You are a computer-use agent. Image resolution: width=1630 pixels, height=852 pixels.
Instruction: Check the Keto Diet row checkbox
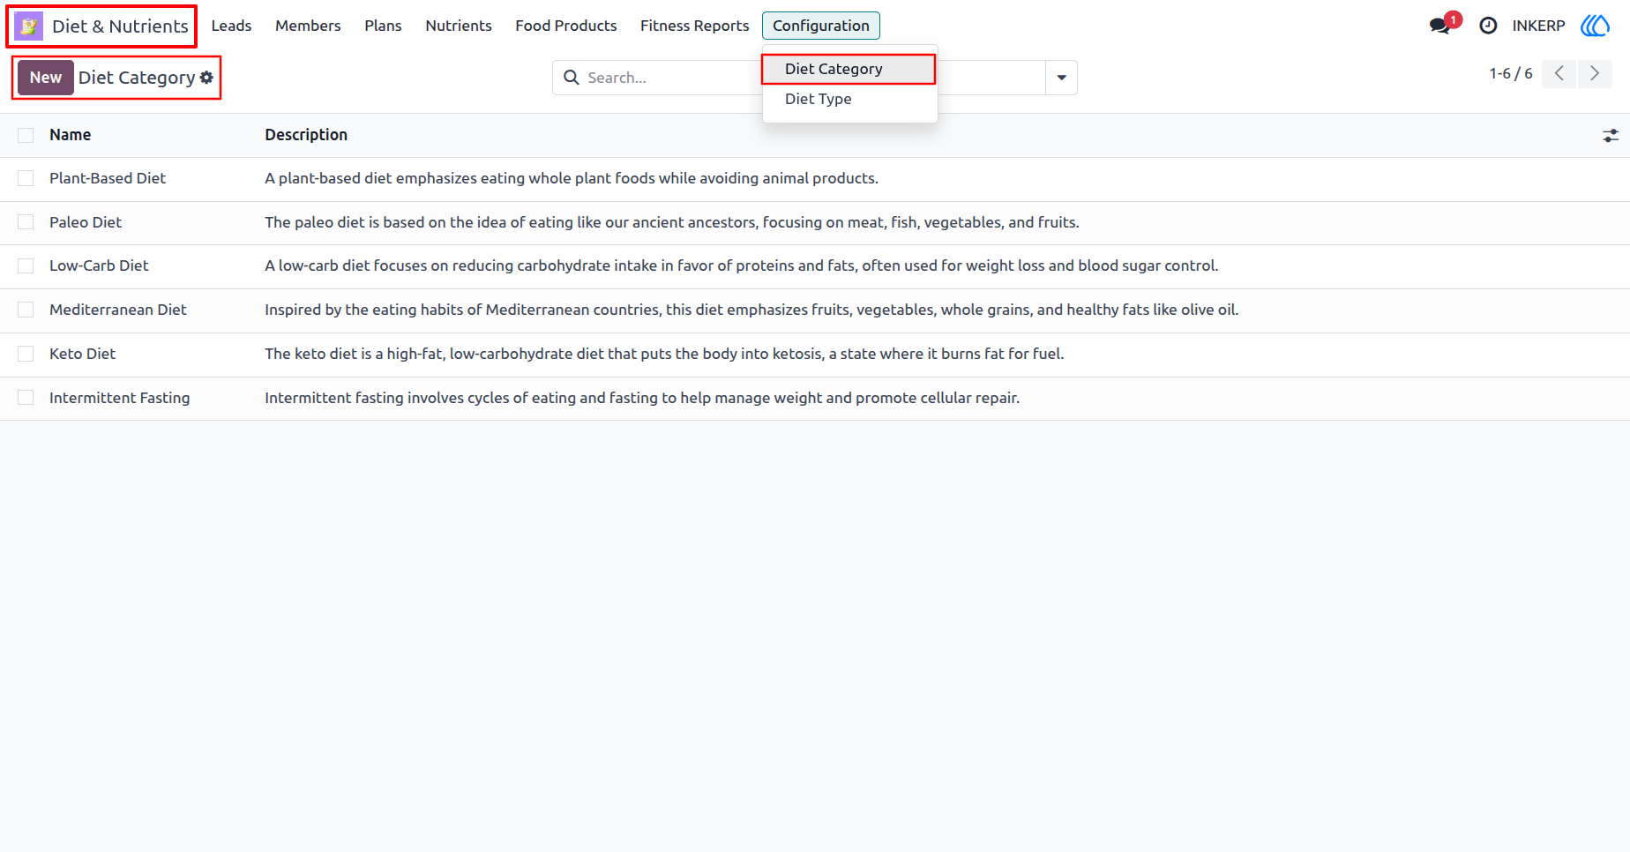tap(26, 354)
